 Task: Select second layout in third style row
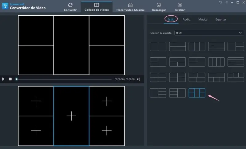pyautogui.click(x=177, y=77)
